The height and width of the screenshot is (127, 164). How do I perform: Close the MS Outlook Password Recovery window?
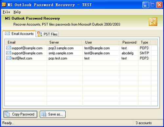click(x=159, y=5)
